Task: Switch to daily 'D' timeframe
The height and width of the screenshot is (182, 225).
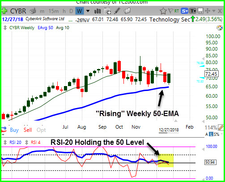Action: (x=71, y=11)
